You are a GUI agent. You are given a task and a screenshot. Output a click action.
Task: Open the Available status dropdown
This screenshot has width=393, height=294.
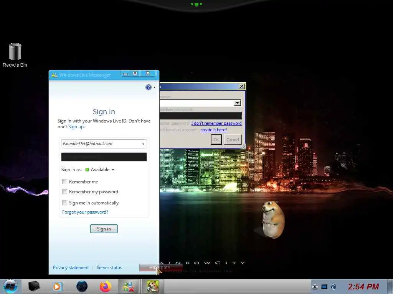pos(113,170)
